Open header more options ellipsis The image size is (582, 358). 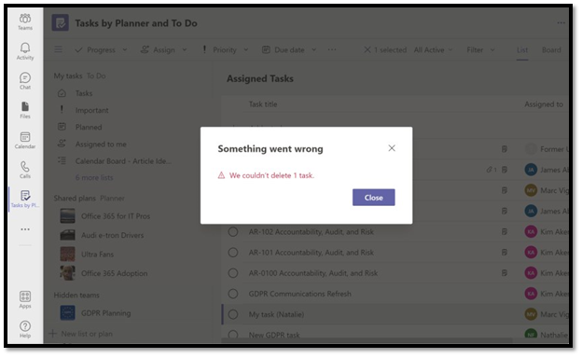tap(561, 23)
